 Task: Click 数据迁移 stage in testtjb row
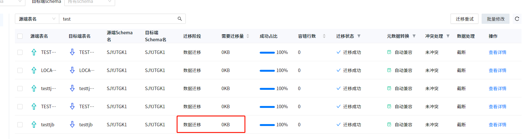click(x=192, y=125)
